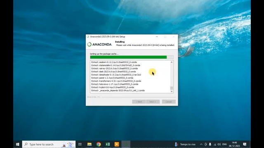This screenshot has height=148, width=264.
Task: Open the Windows Start menu
Action: pyautogui.click(x=17, y=144)
